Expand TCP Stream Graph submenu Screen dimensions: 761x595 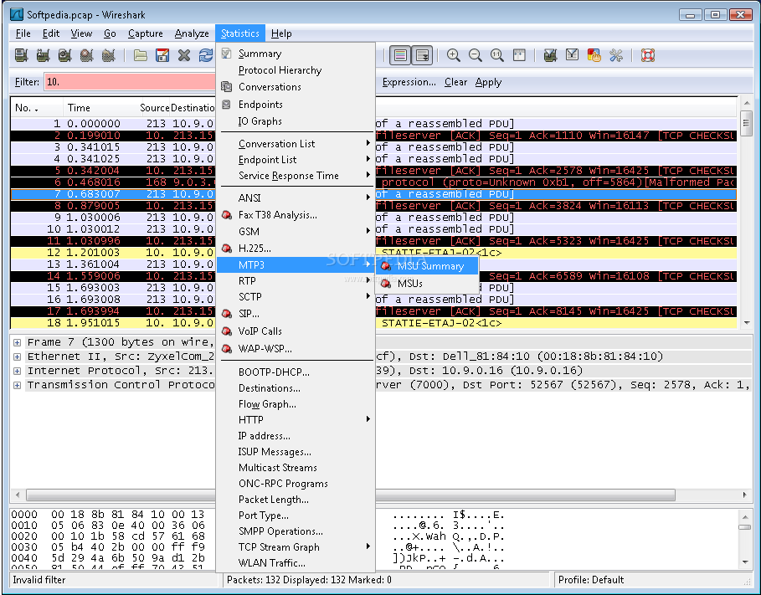point(295,547)
